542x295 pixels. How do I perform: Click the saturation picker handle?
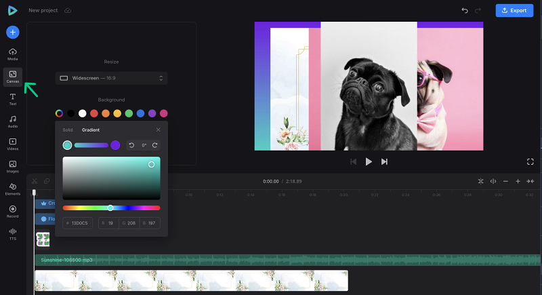coord(151,164)
